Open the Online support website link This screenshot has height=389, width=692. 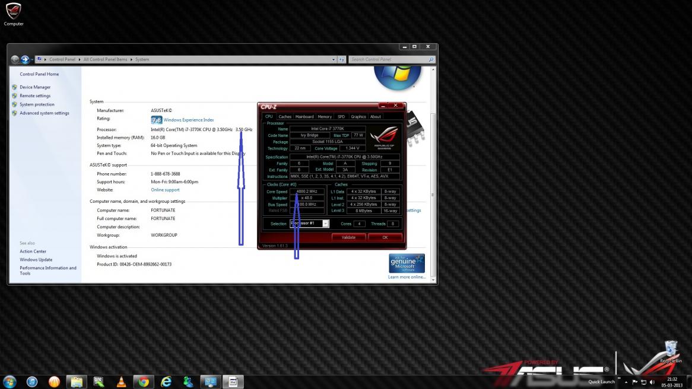click(165, 190)
